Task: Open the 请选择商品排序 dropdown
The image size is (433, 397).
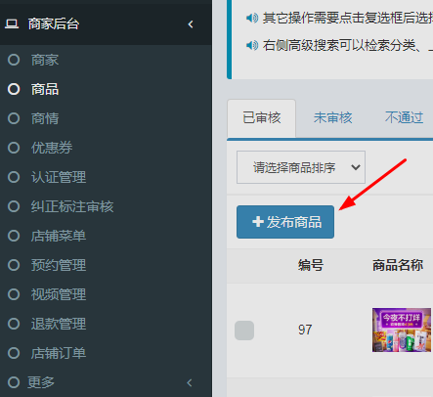Action: pos(301,167)
